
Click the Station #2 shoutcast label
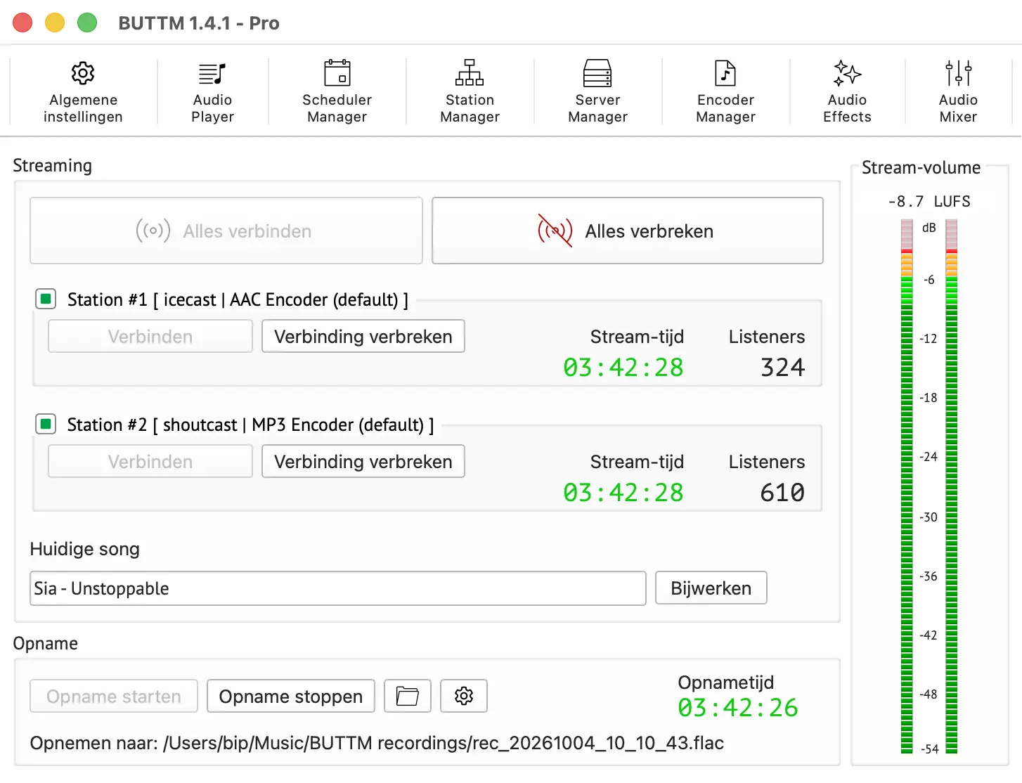250,425
